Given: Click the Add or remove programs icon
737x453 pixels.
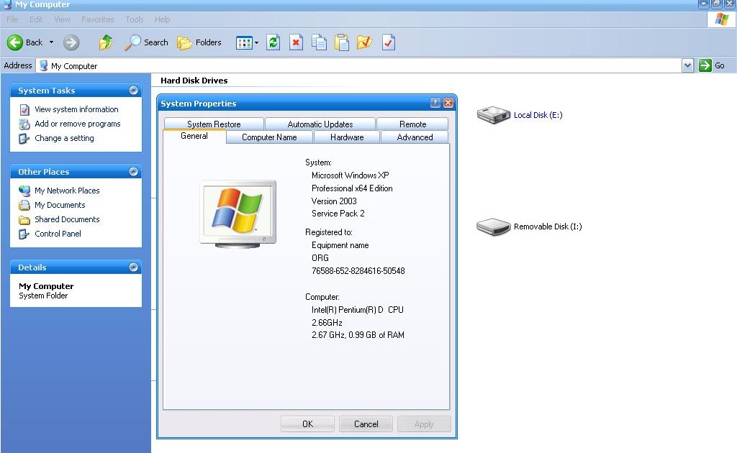Looking at the screenshot, I should click(24, 124).
